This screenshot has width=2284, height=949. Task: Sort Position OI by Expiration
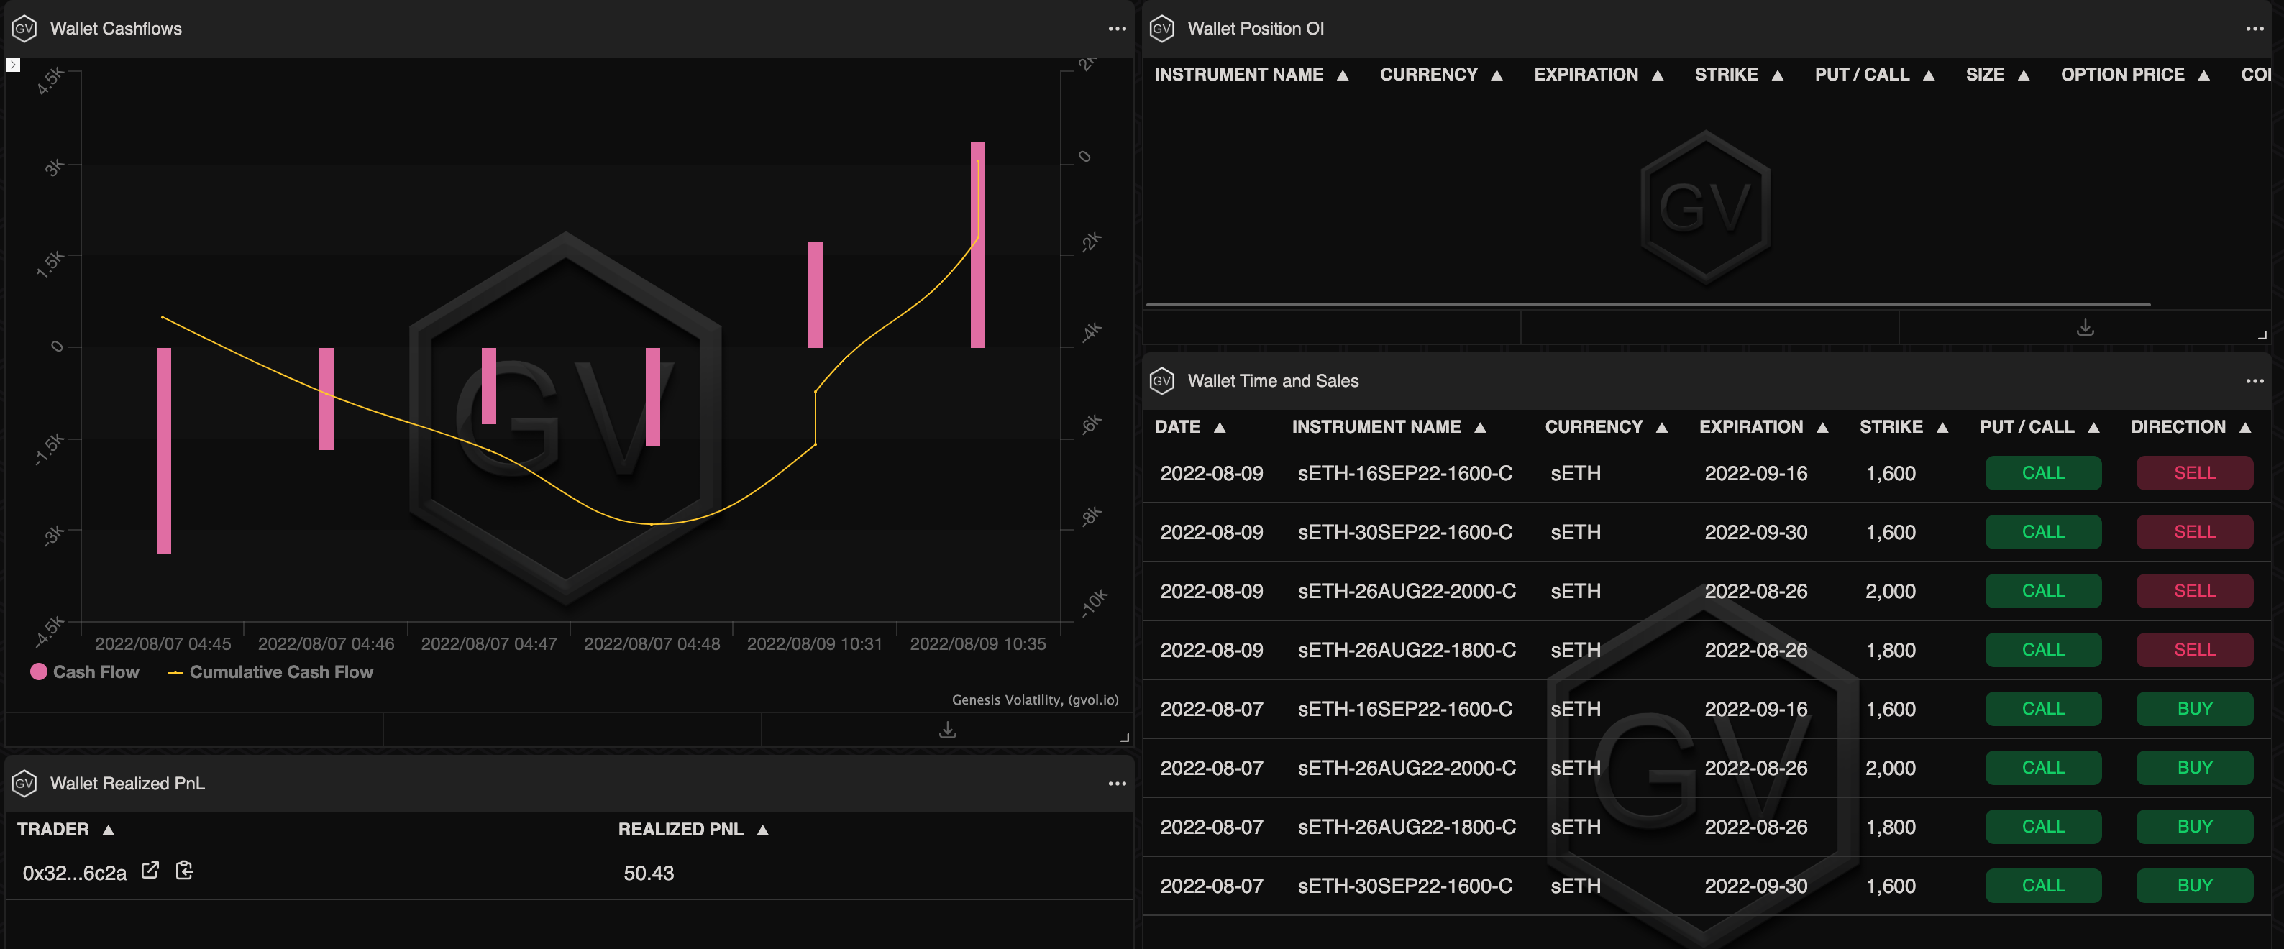point(1598,75)
